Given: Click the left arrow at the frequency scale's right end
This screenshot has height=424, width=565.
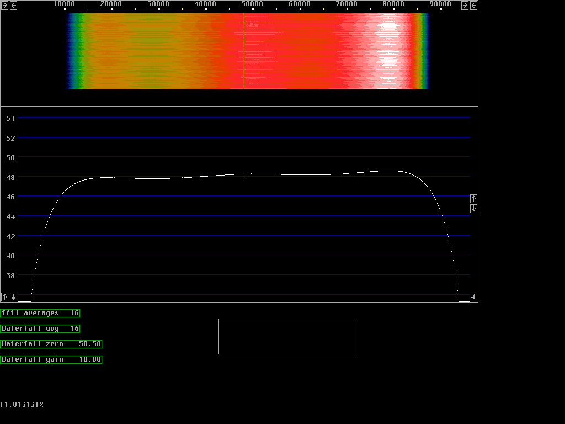Looking at the screenshot, I should click(474, 6).
